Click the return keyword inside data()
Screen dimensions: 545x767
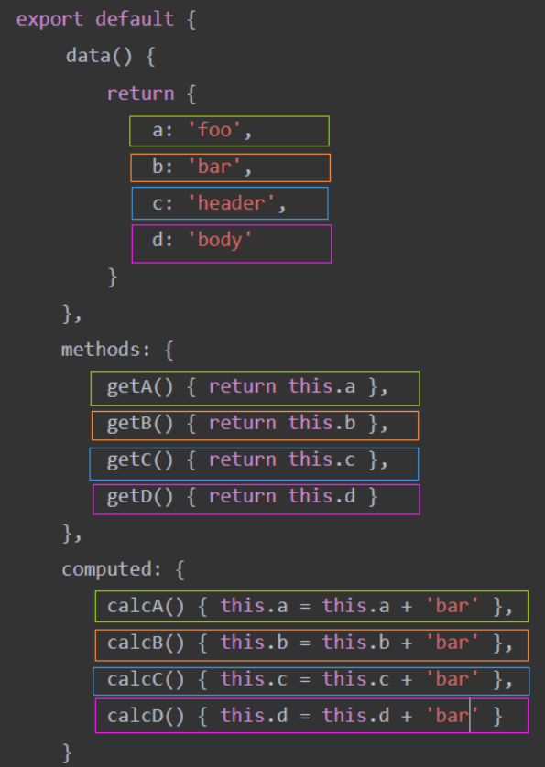click(x=140, y=93)
